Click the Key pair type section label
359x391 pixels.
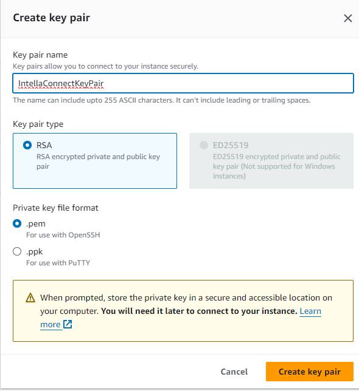point(38,124)
